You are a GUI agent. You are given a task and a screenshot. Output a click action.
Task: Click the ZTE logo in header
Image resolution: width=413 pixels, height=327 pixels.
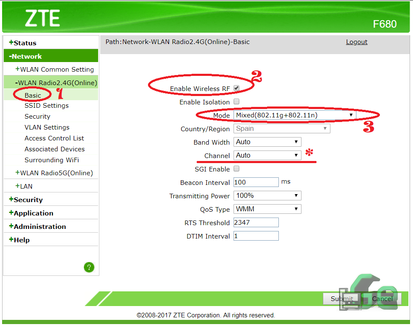click(x=42, y=18)
